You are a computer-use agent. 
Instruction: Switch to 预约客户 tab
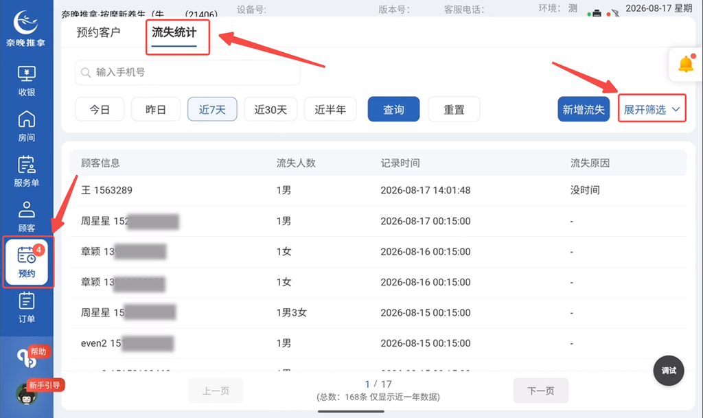click(98, 33)
